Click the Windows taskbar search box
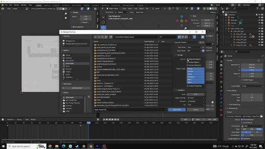 tap(26, 146)
